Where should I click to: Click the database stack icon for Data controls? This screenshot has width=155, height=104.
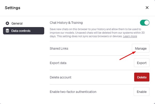click(7, 31)
